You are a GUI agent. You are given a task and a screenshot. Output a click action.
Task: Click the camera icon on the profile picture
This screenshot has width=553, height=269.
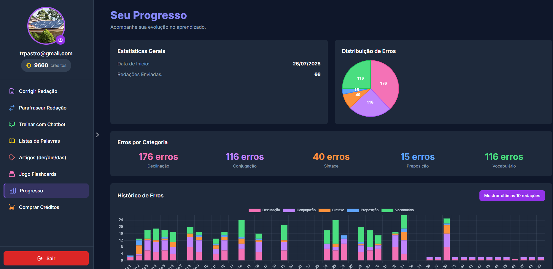point(61,40)
